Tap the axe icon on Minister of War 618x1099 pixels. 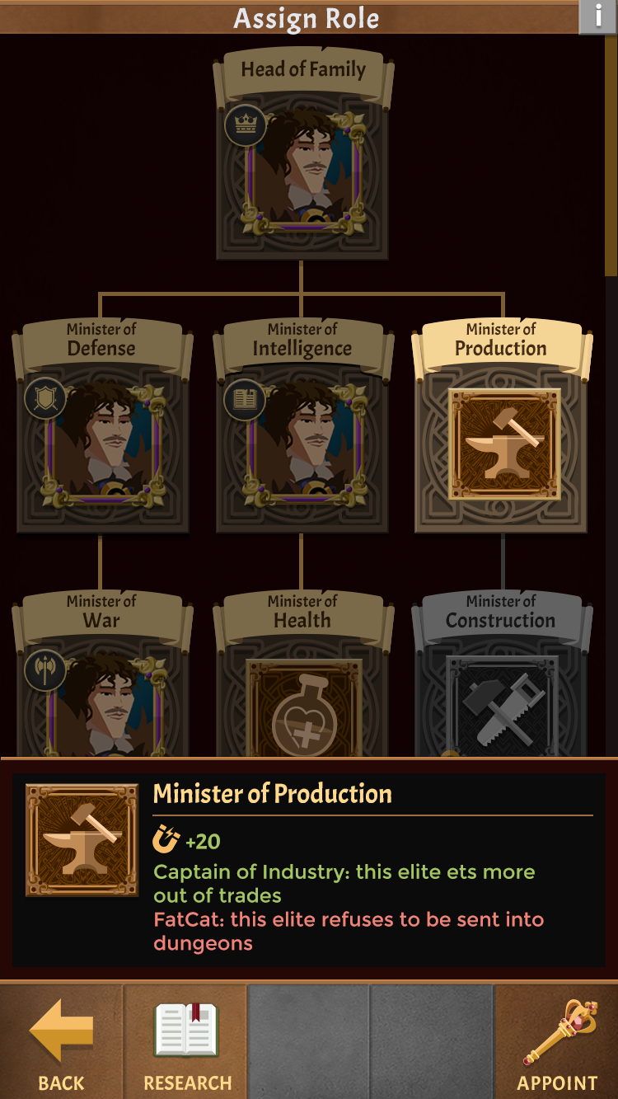point(45,670)
